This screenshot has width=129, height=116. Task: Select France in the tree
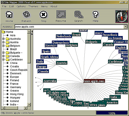pos(14,84)
